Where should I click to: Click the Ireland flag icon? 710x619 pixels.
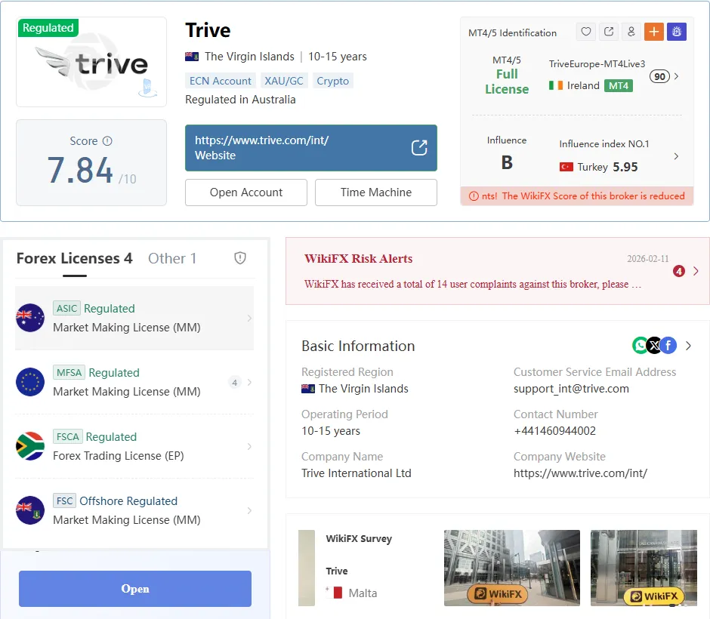tap(556, 85)
